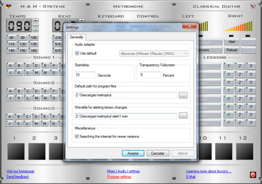Screen dimensions: 262x184
Task: Open the Generally tab
Action: [x=77, y=37]
